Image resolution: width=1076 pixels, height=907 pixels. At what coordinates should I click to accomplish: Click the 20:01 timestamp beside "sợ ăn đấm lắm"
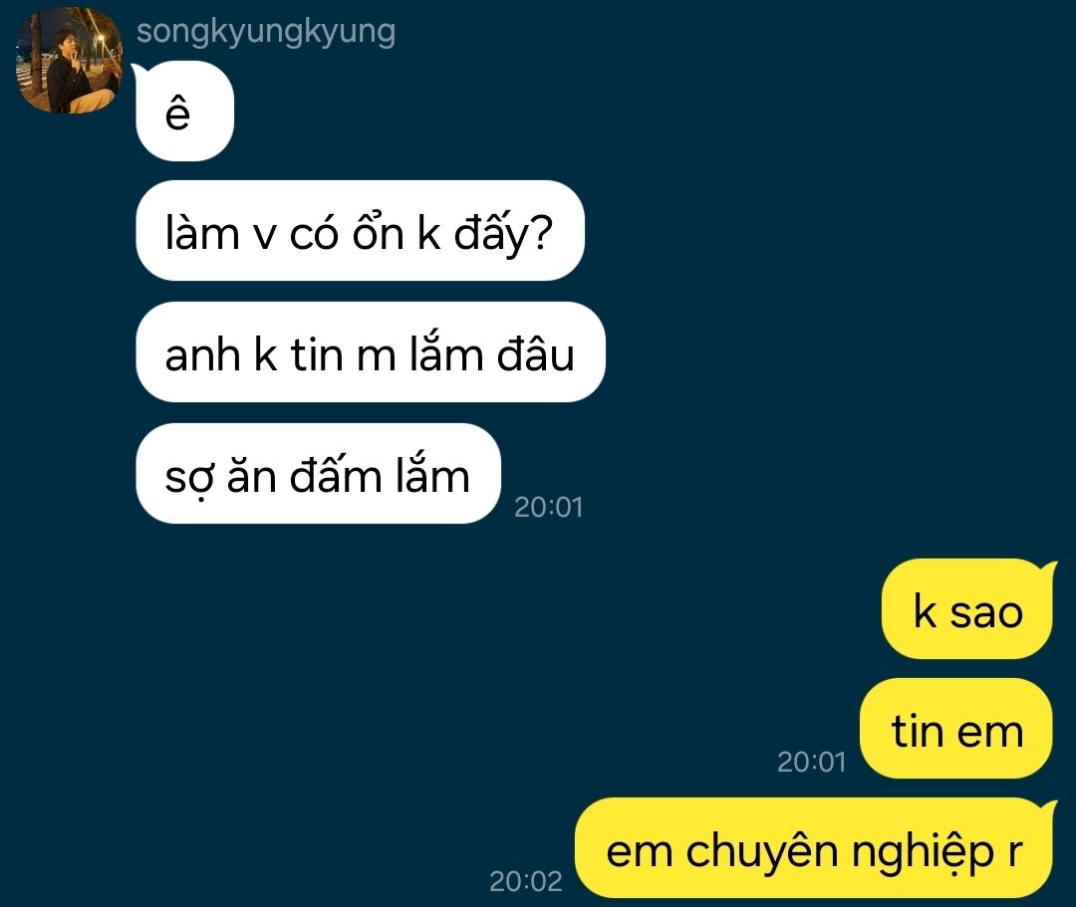click(548, 508)
